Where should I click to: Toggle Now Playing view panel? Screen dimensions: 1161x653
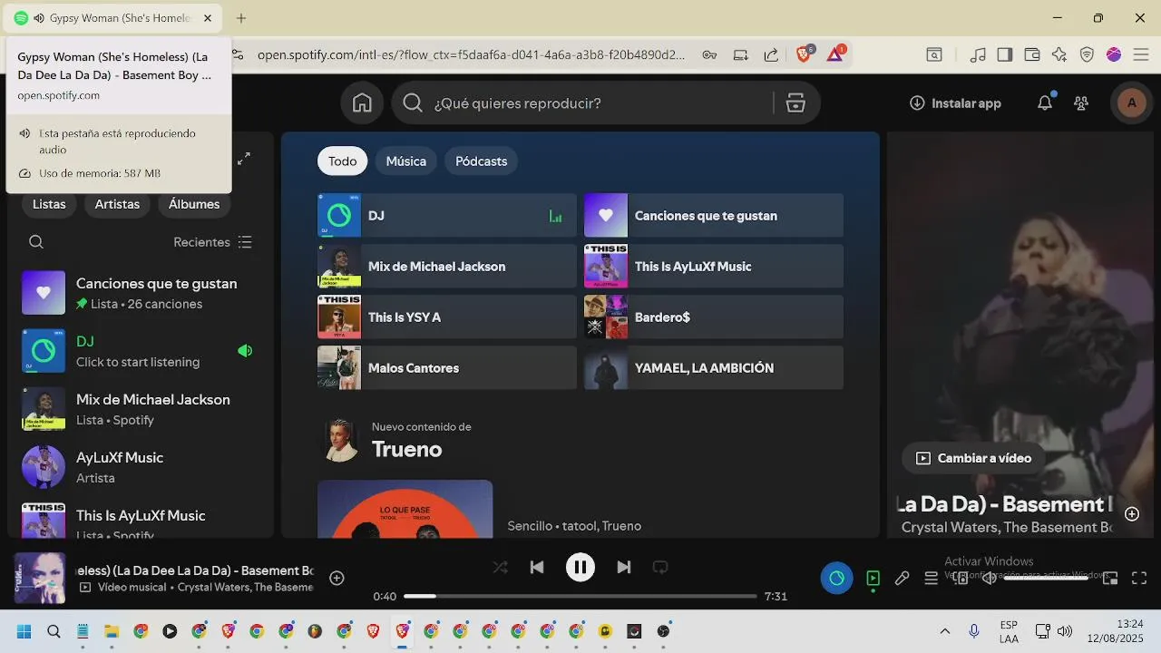pos(873,578)
